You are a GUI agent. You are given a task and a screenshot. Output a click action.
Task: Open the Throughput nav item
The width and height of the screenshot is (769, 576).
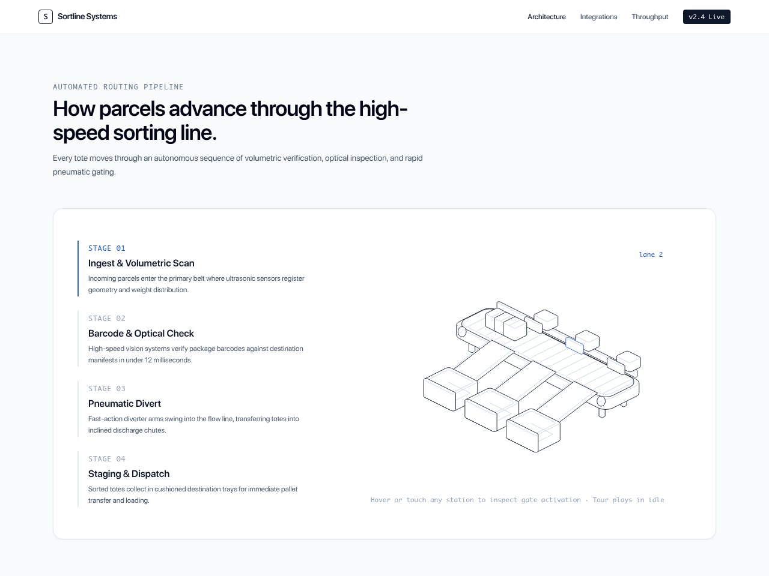pyautogui.click(x=650, y=17)
